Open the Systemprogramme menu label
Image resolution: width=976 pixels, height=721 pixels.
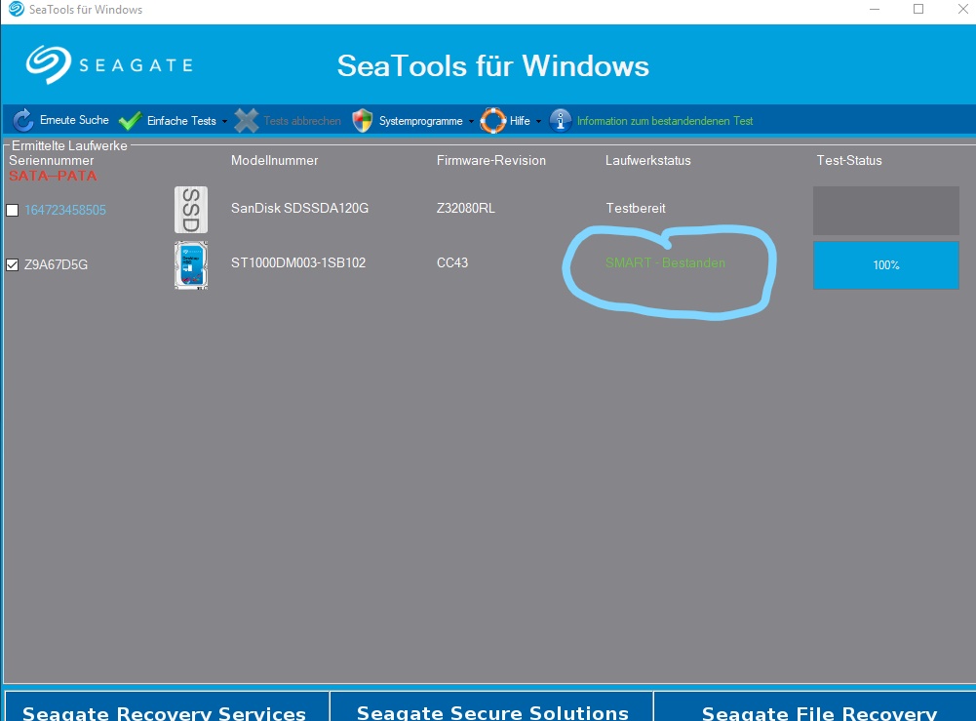coord(421,121)
